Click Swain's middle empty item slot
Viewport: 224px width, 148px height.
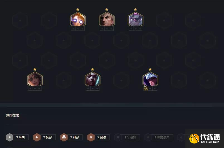tap(107, 29)
